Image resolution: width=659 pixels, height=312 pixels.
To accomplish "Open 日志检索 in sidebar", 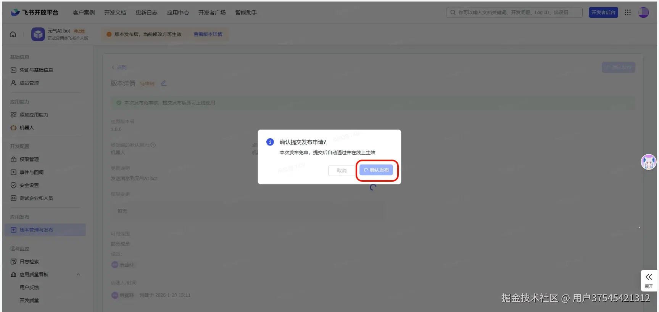I will (29, 262).
